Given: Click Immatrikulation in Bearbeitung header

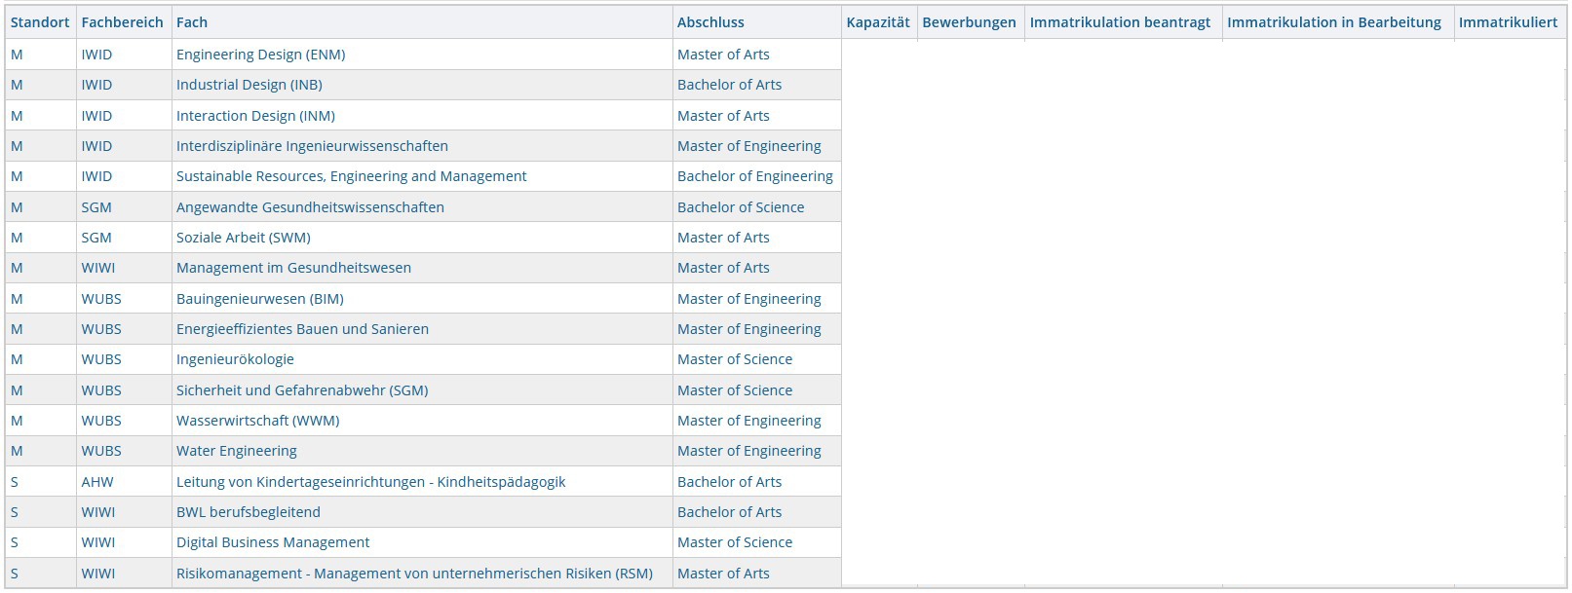Looking at the screenshot, I should [x=1333, y=22].
